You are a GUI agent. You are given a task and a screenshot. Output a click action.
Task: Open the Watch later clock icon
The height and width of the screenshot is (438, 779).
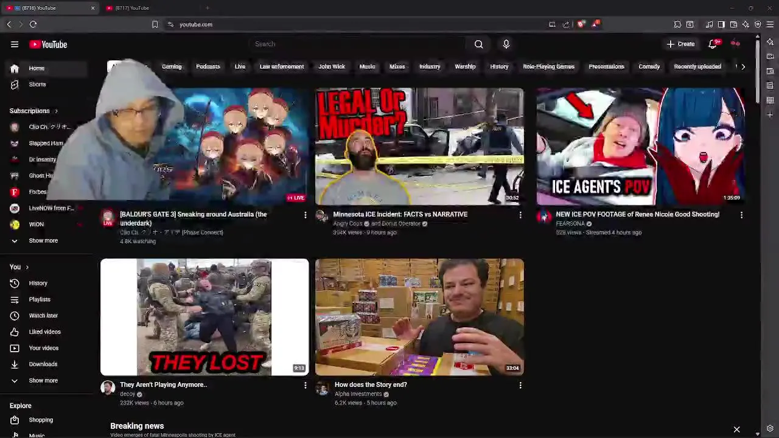15,315
